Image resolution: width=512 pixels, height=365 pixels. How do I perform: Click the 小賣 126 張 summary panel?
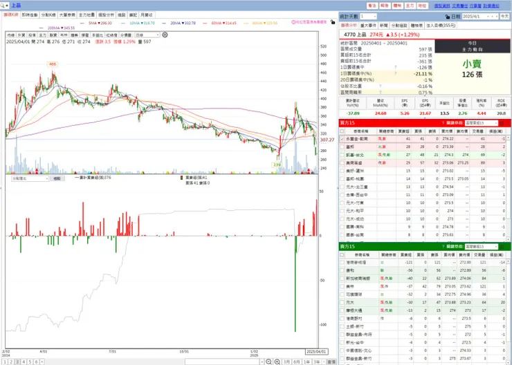tap(472, 73)
